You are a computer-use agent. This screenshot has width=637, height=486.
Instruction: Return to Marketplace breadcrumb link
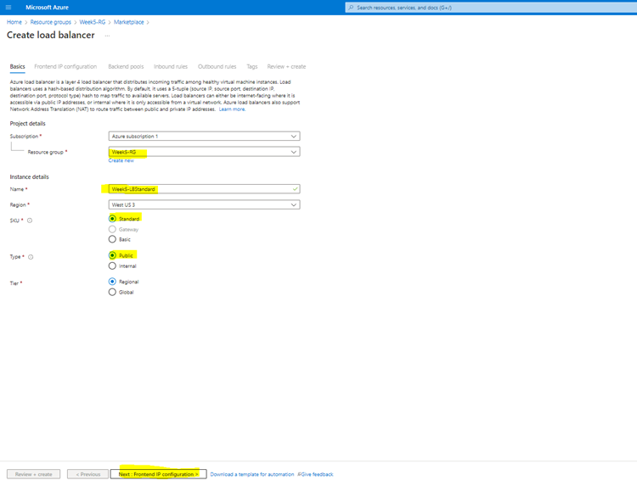(129, 22)
